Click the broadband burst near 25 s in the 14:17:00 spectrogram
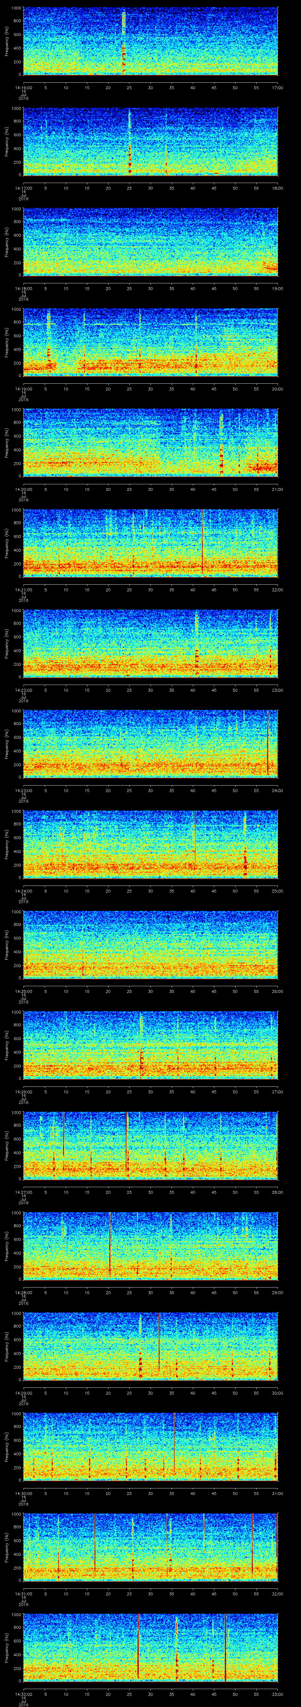301x1707 pixels. pyautogui.click(x=130, y=142)
